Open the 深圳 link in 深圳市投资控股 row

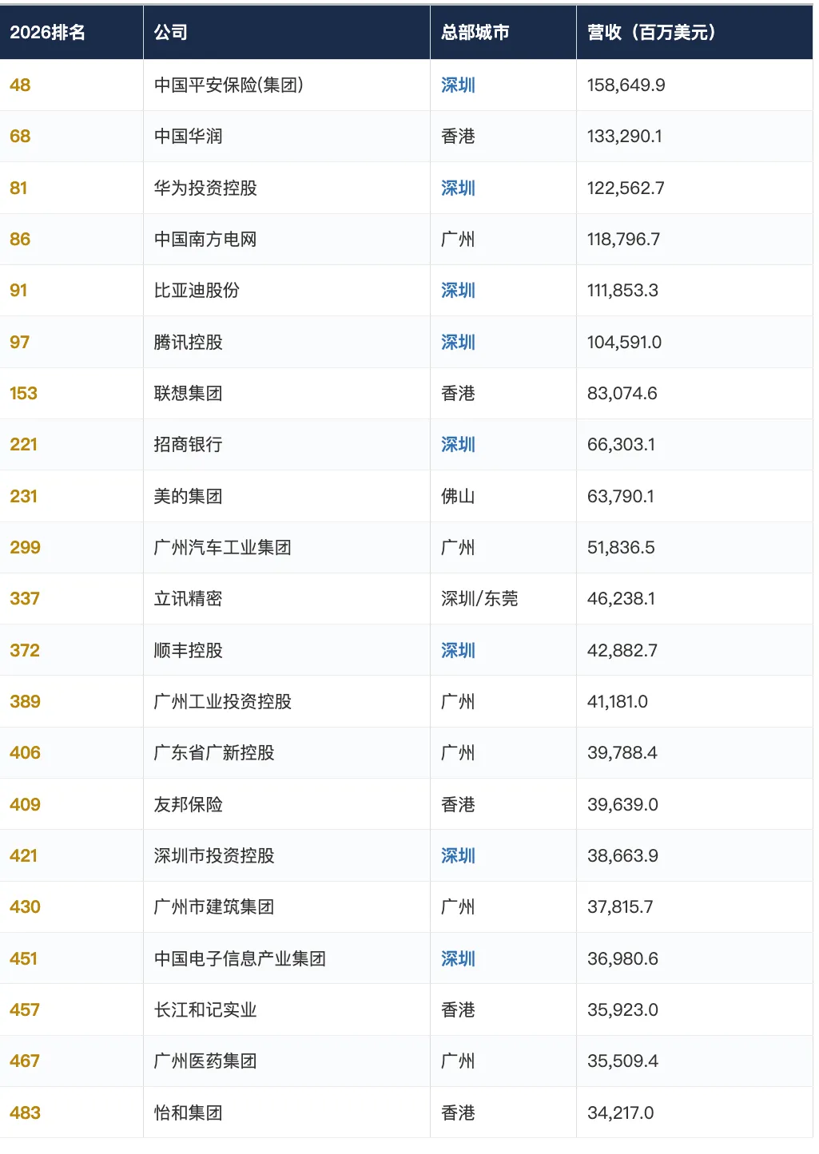tap(458, 856)
